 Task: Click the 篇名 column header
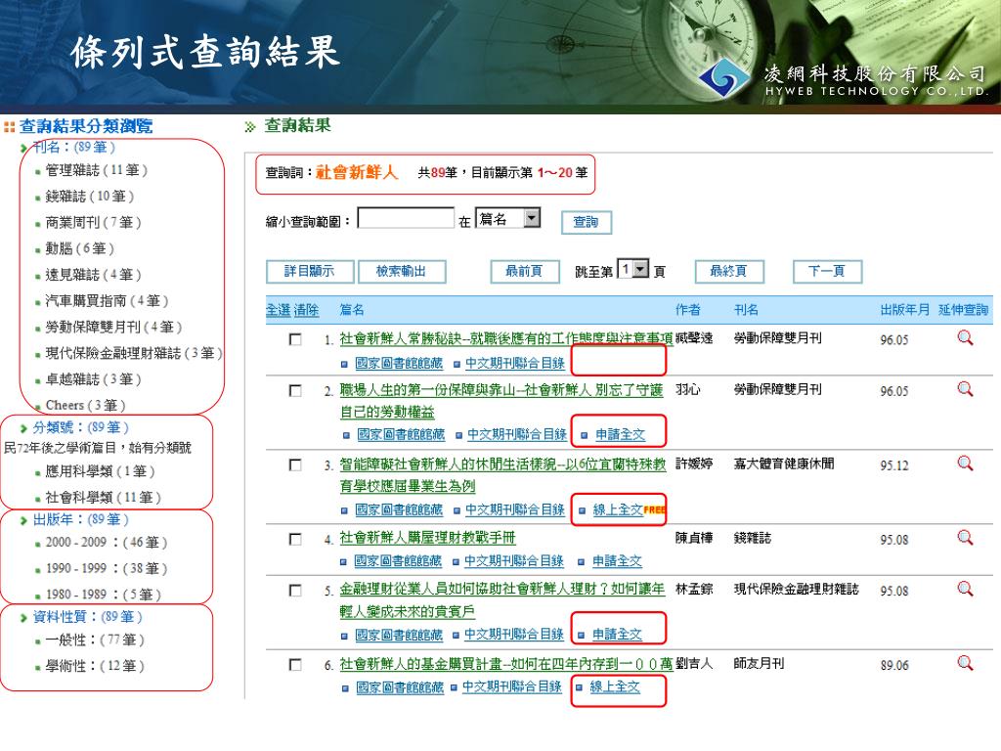352,310
